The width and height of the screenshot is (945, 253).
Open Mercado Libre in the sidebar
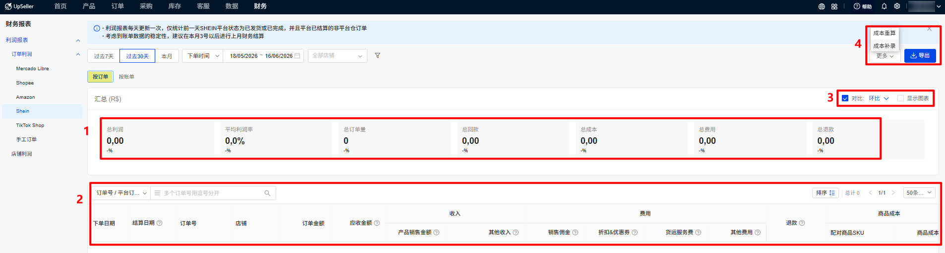click(x=32, y=69)
